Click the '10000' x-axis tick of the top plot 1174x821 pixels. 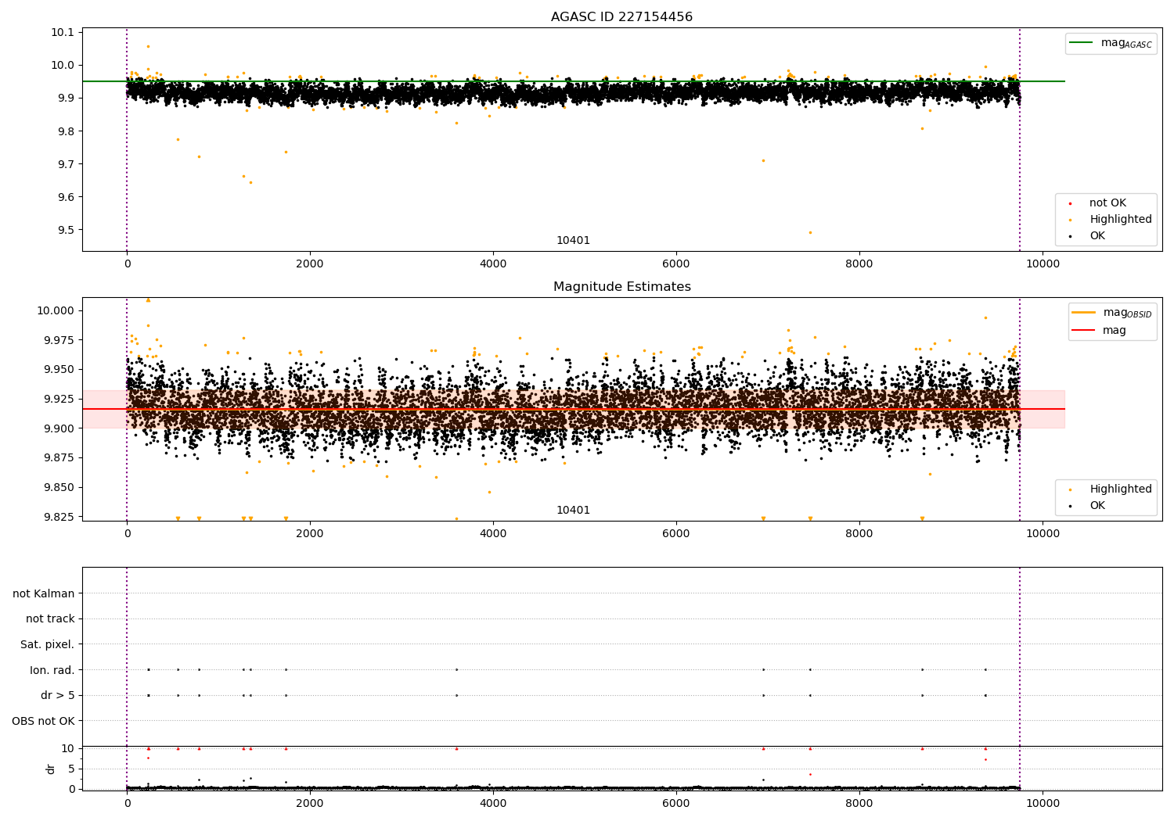pos(1043,264)
